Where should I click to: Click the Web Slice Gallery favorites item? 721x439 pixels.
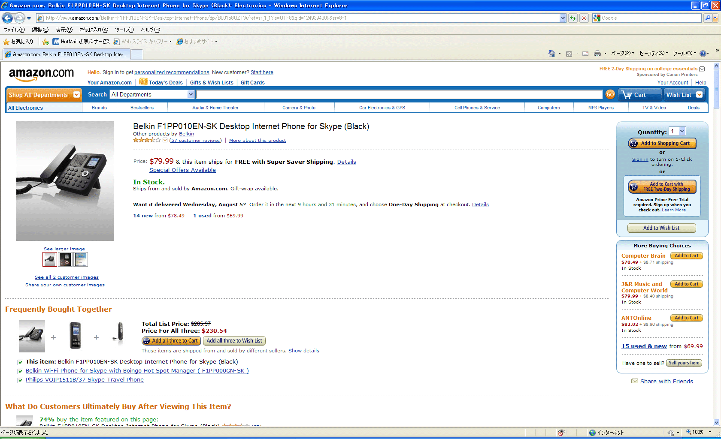point(142,42)
